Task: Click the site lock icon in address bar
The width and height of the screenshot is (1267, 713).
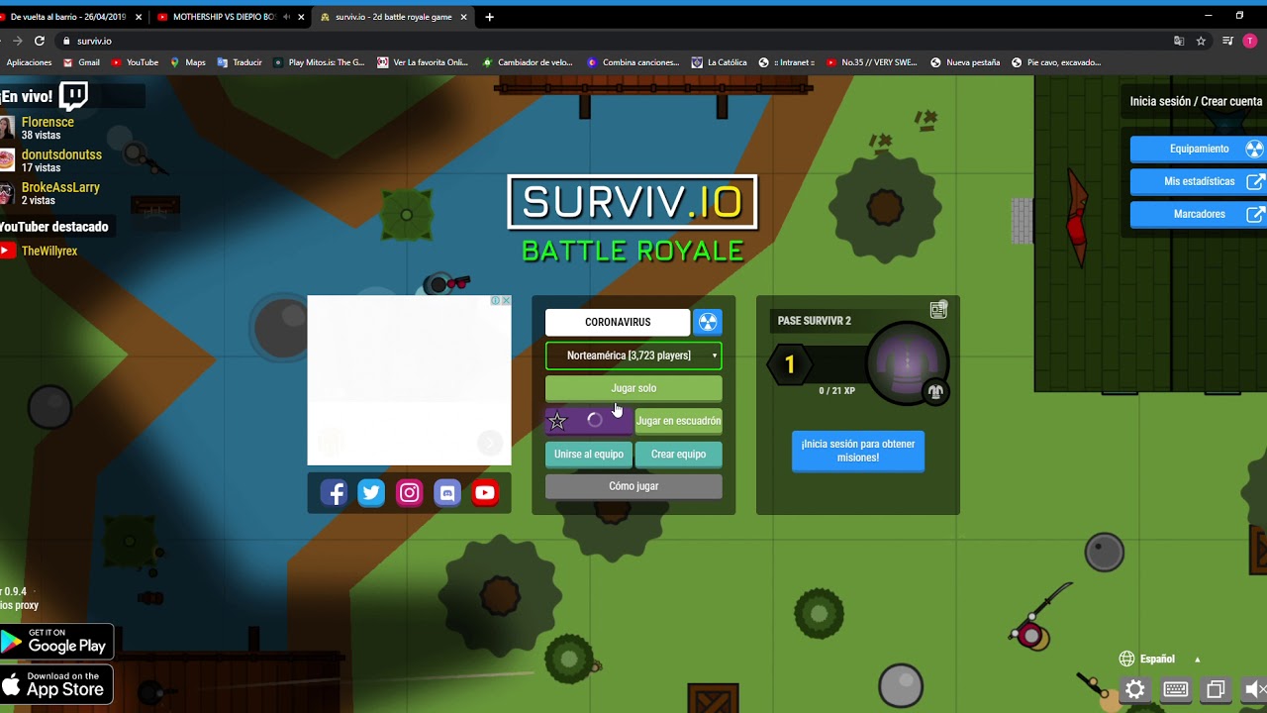Action: 66,41
